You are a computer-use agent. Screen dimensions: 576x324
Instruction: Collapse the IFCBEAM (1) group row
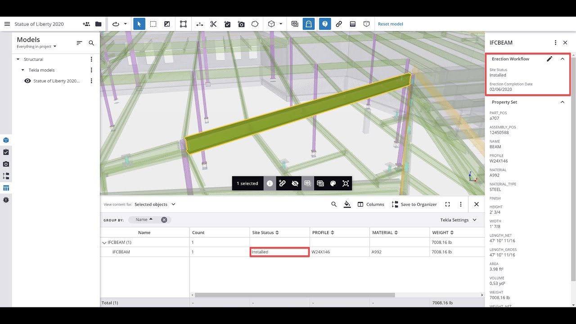click(105, 242)
